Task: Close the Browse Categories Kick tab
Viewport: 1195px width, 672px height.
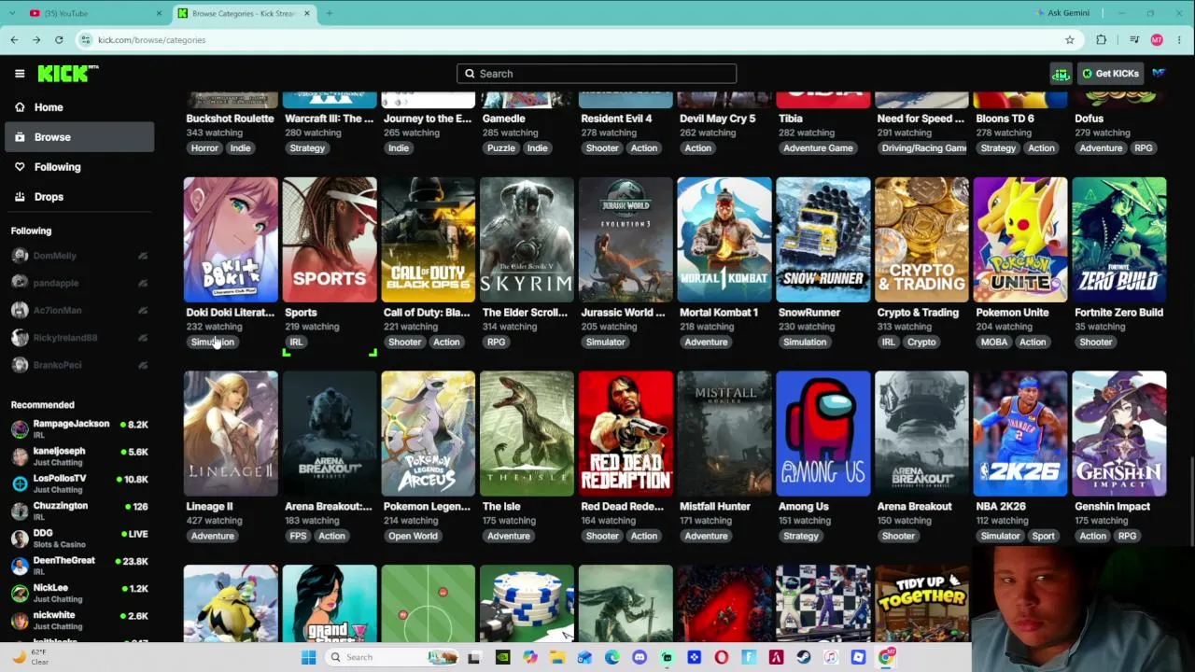Action: 306,13
